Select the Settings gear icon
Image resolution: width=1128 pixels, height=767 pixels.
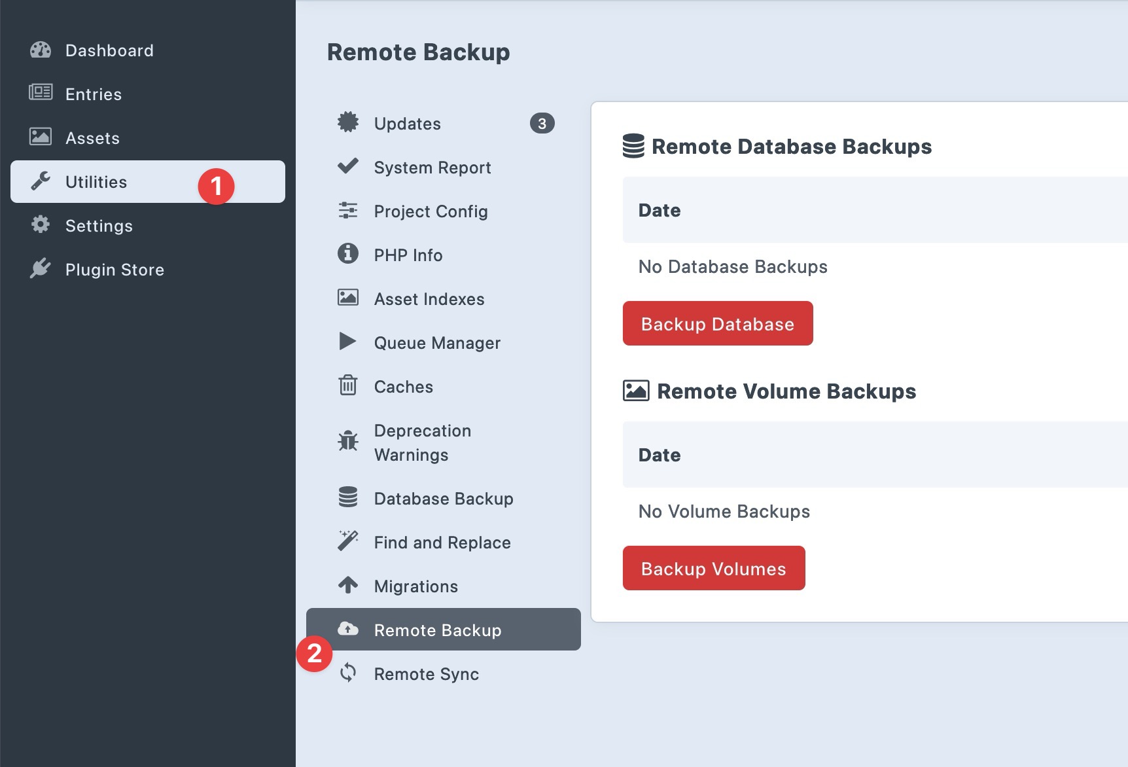pos(41,225)
